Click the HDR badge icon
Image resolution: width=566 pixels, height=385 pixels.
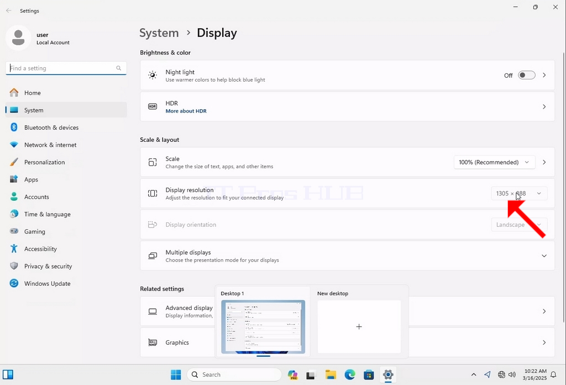153,106
